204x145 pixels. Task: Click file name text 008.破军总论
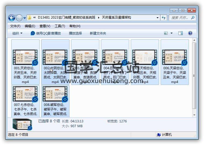point(55,109)
